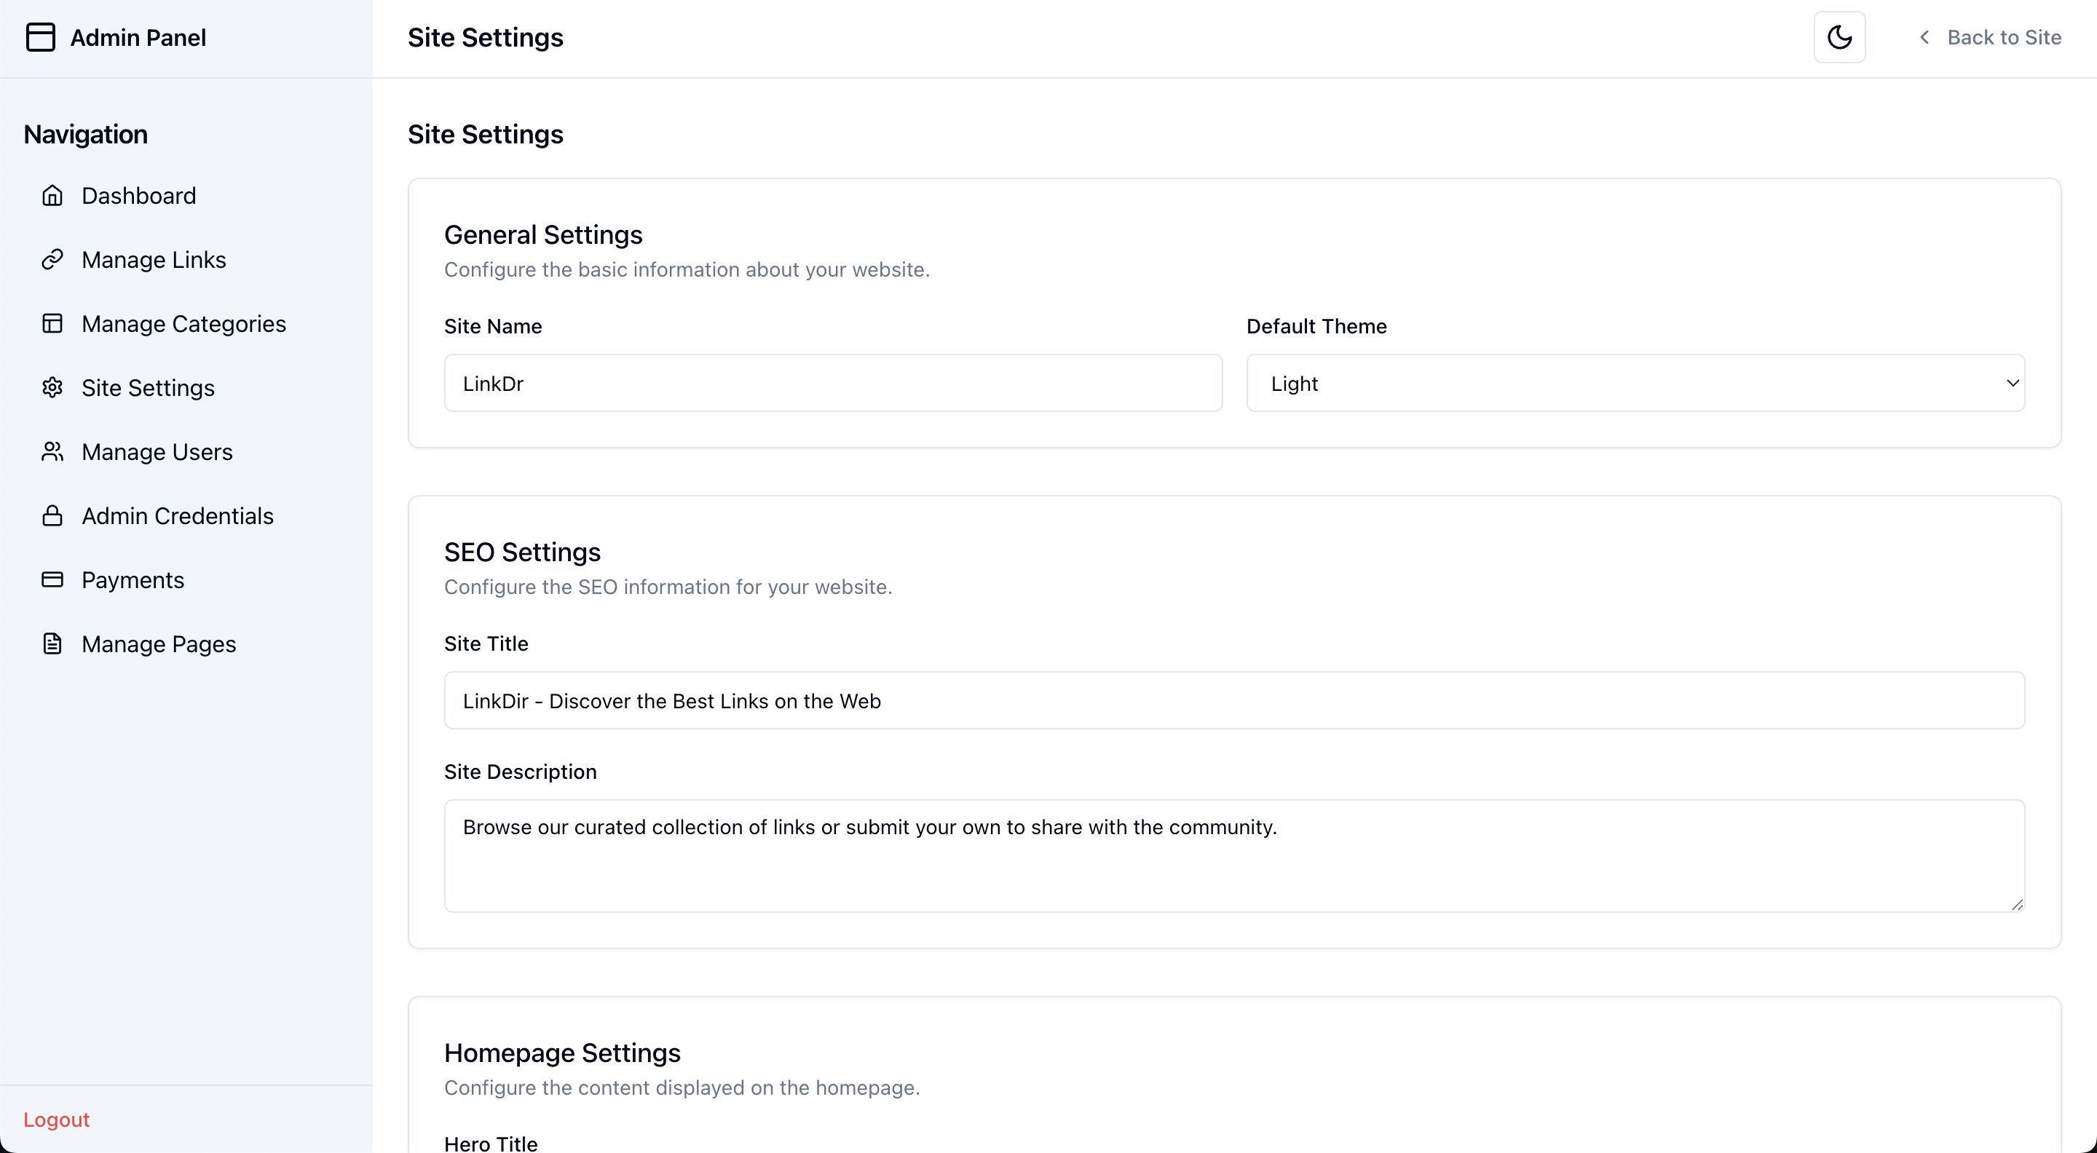Click the Manage Categories layout icon
The height and width of the screenshot is (1153, 2097).
coord(52,324)
